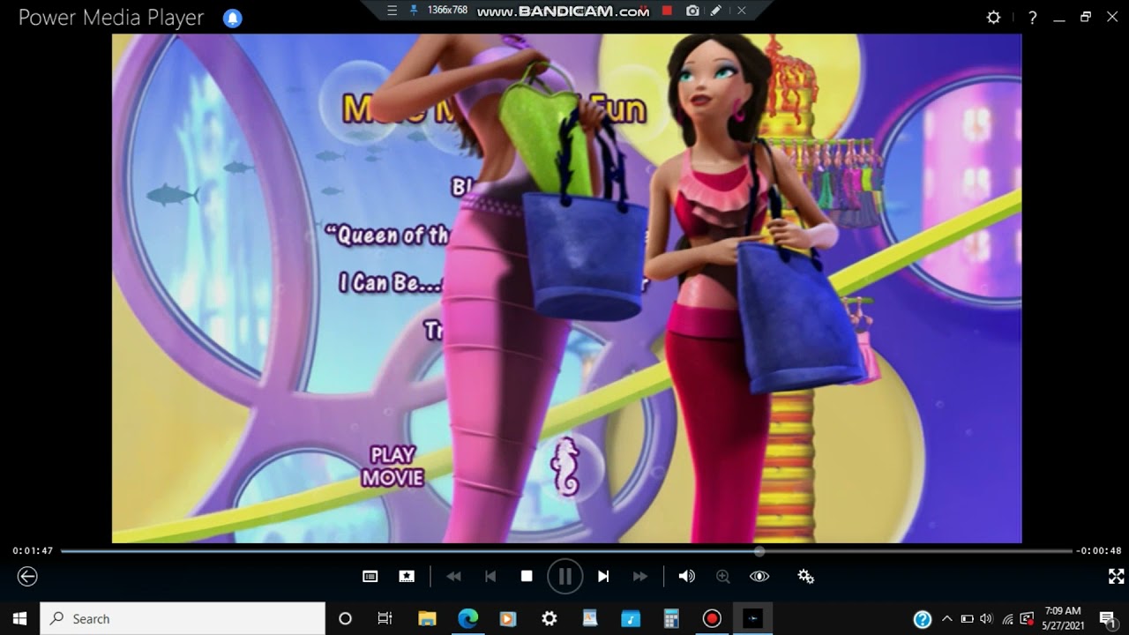This screenshot has height=635, width=1129.
Task: Click the fast forward button
Action: tap(640, 576)
